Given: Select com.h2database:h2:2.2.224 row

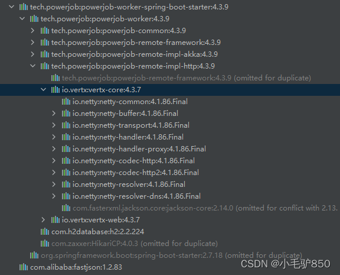Looking at the screenshot, I should point(170,232).
